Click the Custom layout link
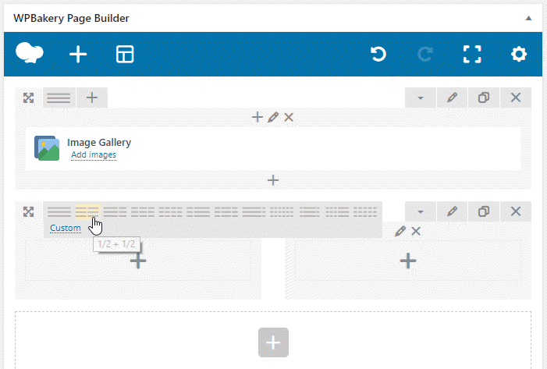This screenshot has height=369, width=547. 66,228
